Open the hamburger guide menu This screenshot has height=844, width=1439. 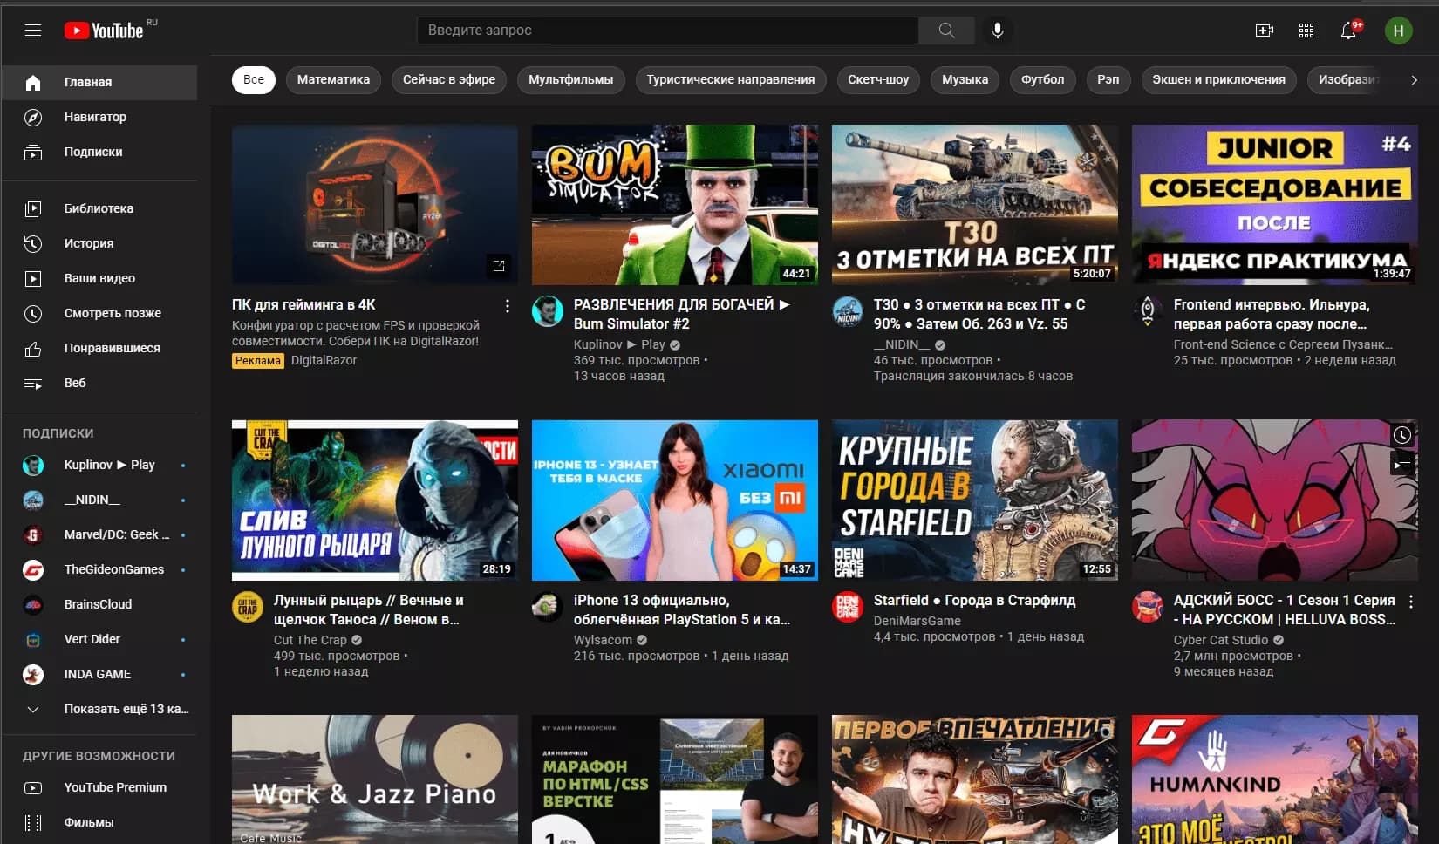[x=33, y=31]
